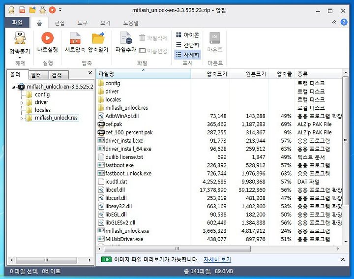The height and width of the screenshot is (279, 354).
Task: Select locales folder in the tree
Action: [x=42, y=110]
